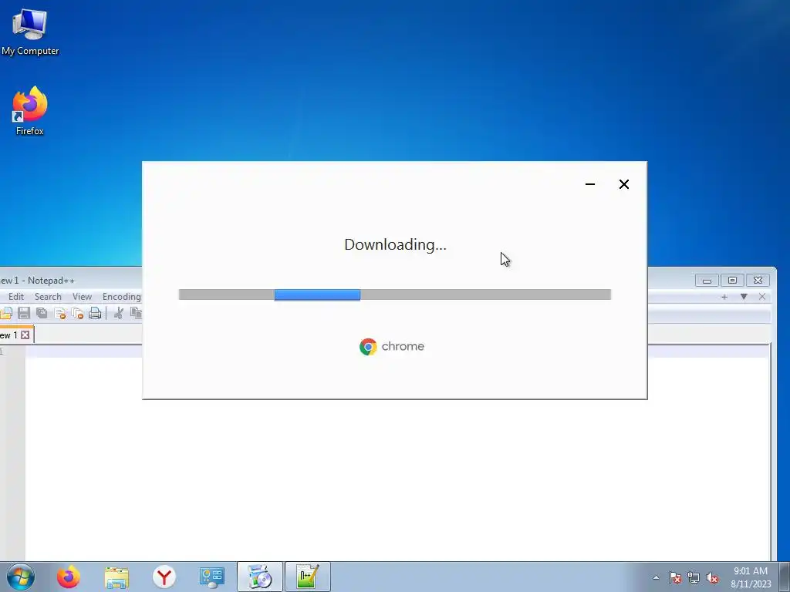This screenshot has height=592, width=790.
Task: Click Open file icon in Notepad++ toolbar
Action: [x=6, y=313]
